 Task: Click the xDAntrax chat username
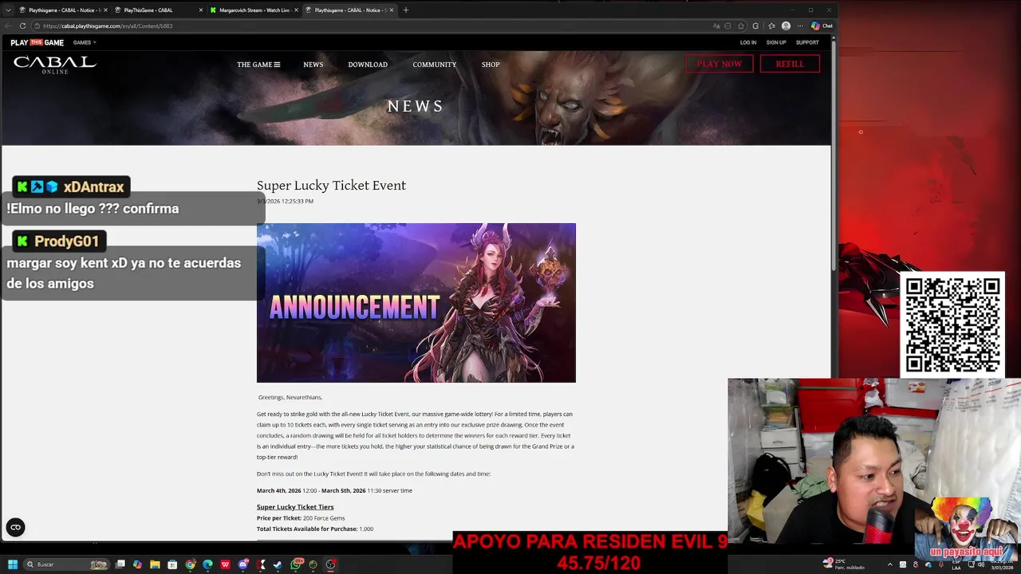(x=94, y=187)
